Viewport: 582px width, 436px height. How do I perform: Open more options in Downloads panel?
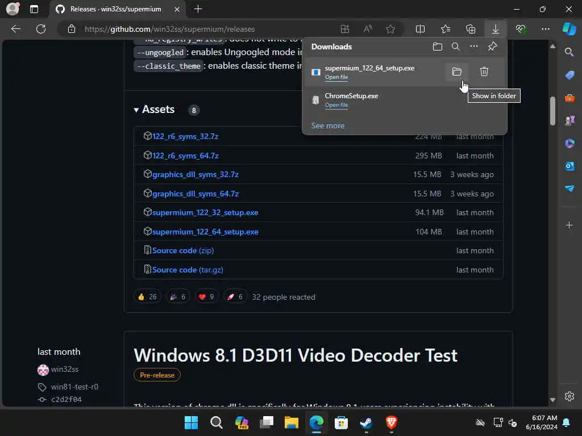[474, 47]
